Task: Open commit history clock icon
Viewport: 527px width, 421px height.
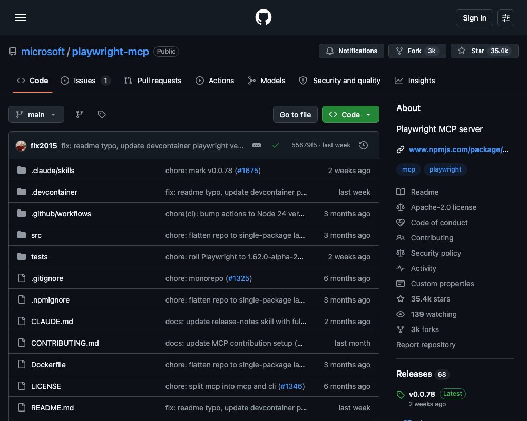Action: point(363,145)
